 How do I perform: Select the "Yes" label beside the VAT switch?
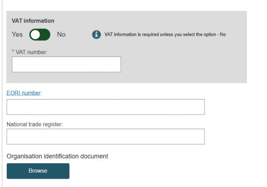coord(17,35)
